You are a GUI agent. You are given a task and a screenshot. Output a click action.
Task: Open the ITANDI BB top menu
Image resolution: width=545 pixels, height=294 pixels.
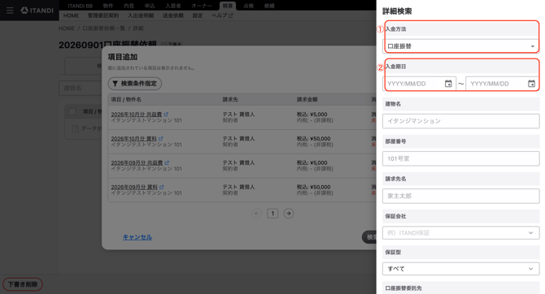pyautogui.click(x=80, y=6)
